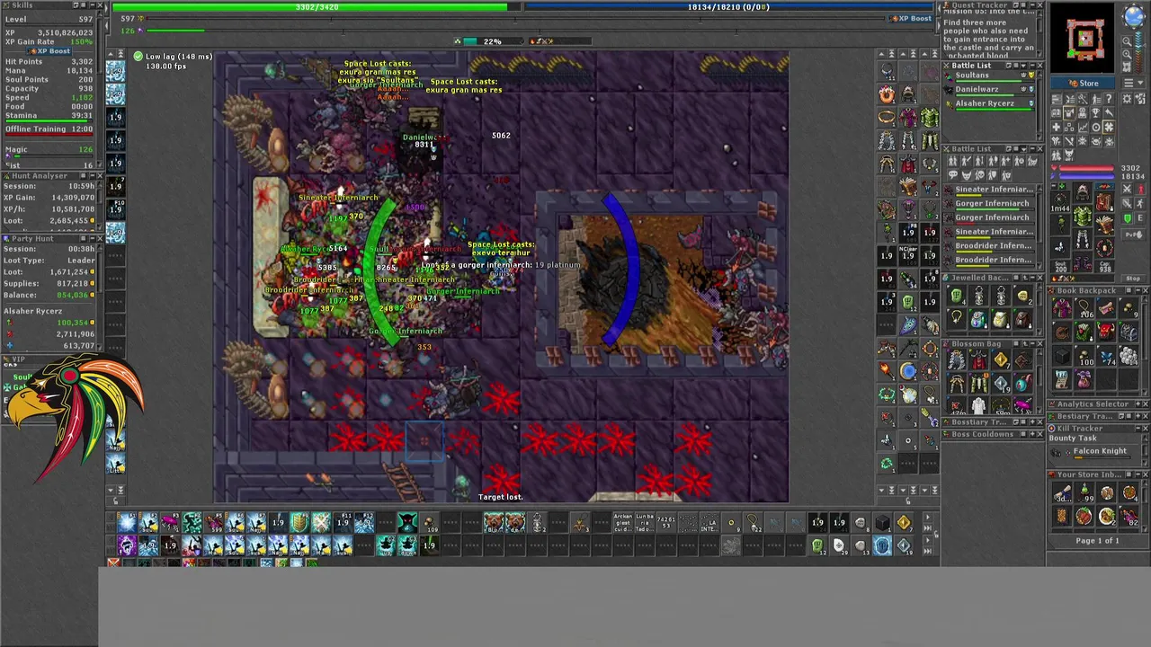
Task: Select the red demon helmet in Book Backpack
Action: tap(1105, 332)
